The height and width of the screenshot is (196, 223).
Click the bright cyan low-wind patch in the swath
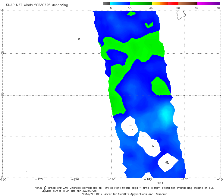point(166,114)
